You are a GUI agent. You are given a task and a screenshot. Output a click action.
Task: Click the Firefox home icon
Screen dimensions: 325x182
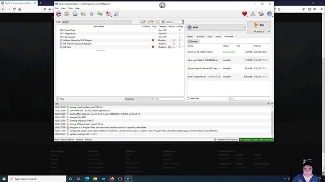pos(20,9)
